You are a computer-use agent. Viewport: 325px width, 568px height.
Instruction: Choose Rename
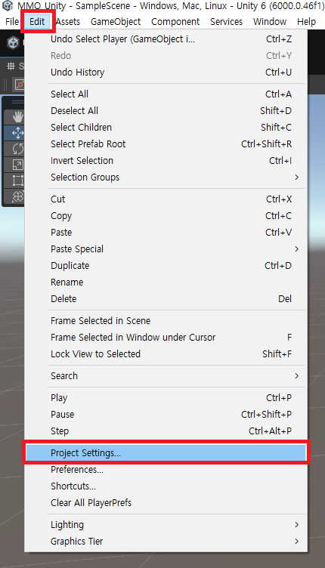(166, 282)
